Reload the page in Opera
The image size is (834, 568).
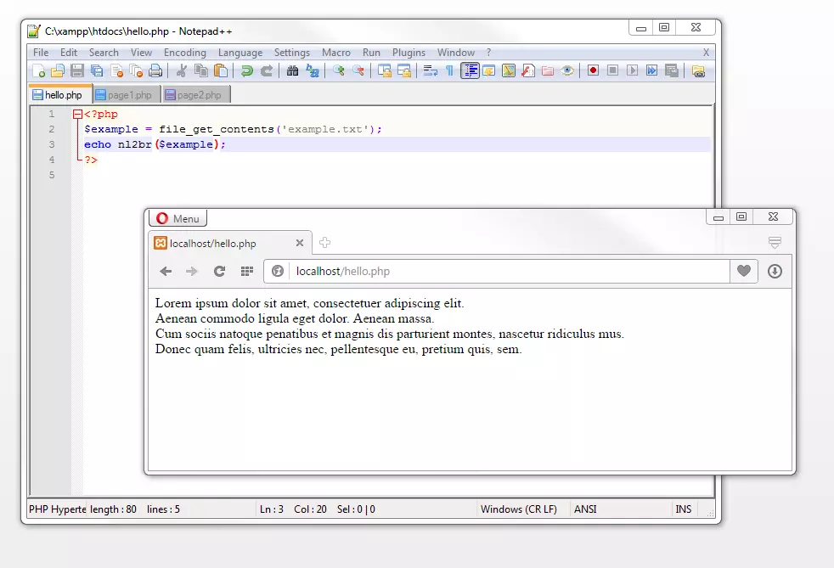coord(217,272)
